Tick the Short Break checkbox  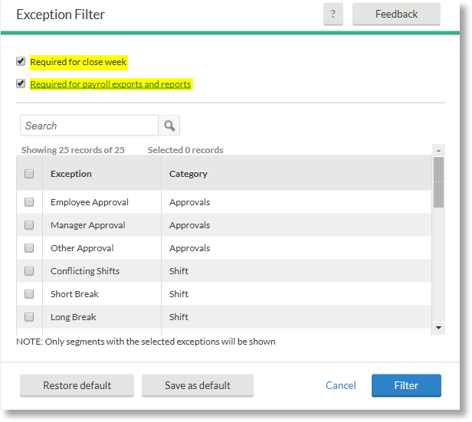29,294
